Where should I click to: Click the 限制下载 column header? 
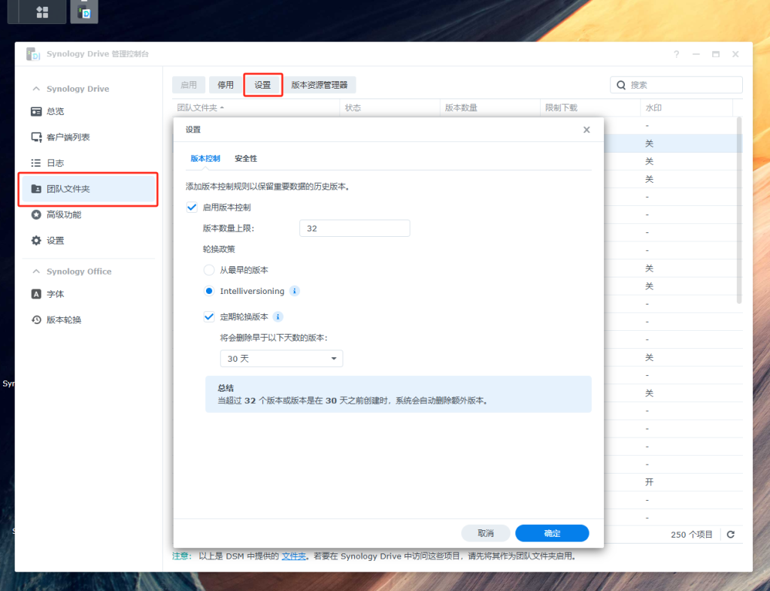point(590,108)
